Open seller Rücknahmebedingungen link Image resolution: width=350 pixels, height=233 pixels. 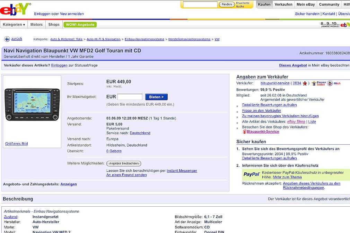[x=312, y=186]
